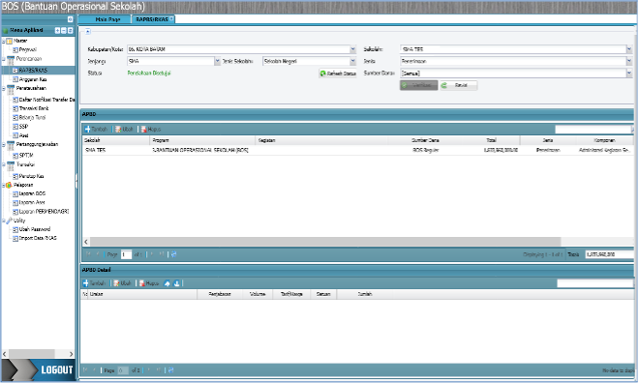Click the download arrow icon in APBD Detail toolbar
639x383 pixels.
tap(177, 283)
